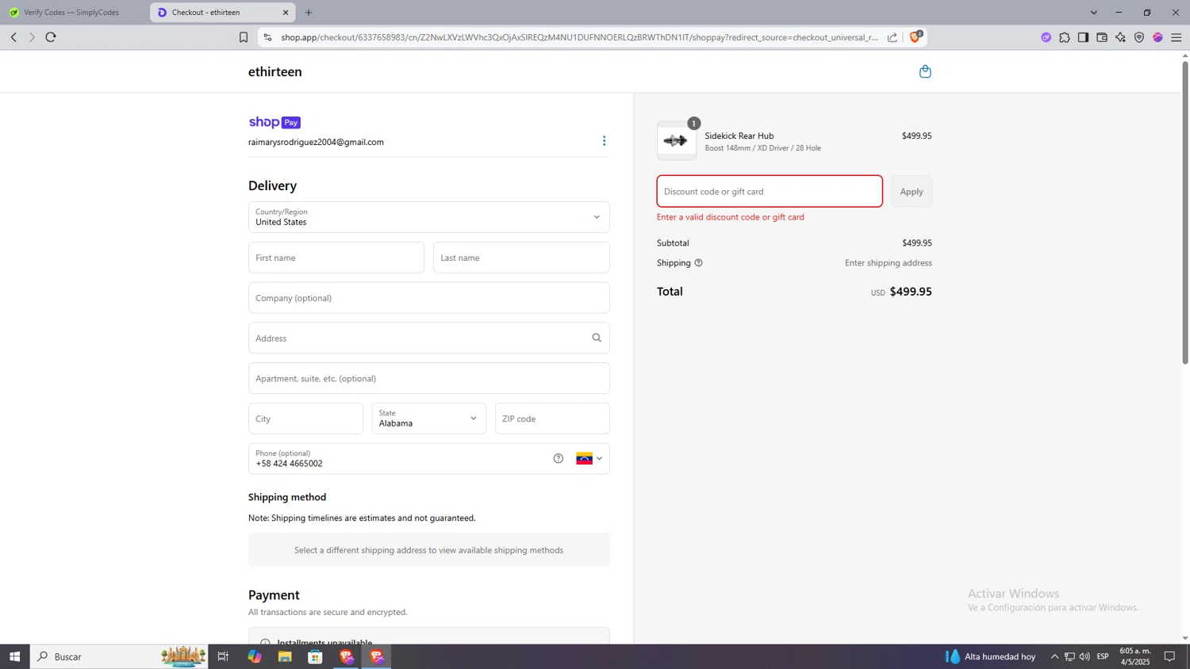View site information icon in address bar
1190x669 pixels.
point(267,37)
